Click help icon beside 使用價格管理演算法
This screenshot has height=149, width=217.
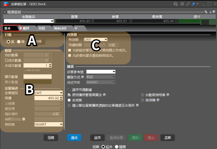pos(105,95)
